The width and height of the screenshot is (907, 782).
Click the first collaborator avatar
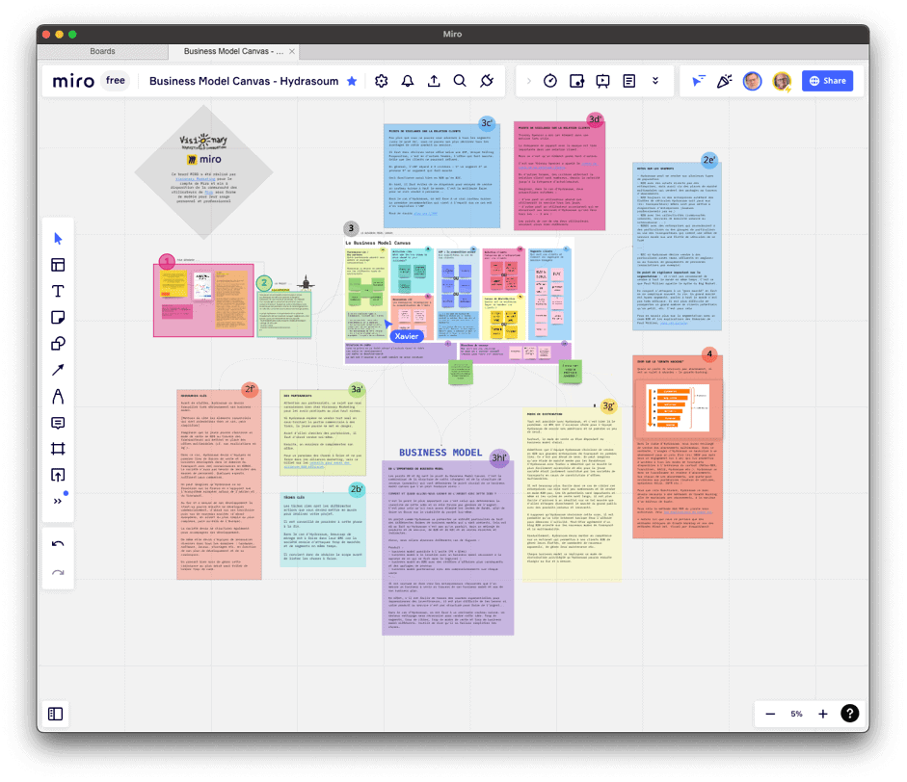click(x=752, y=81)
